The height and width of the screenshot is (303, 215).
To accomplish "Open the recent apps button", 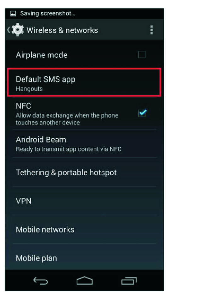I will [129, 281].
